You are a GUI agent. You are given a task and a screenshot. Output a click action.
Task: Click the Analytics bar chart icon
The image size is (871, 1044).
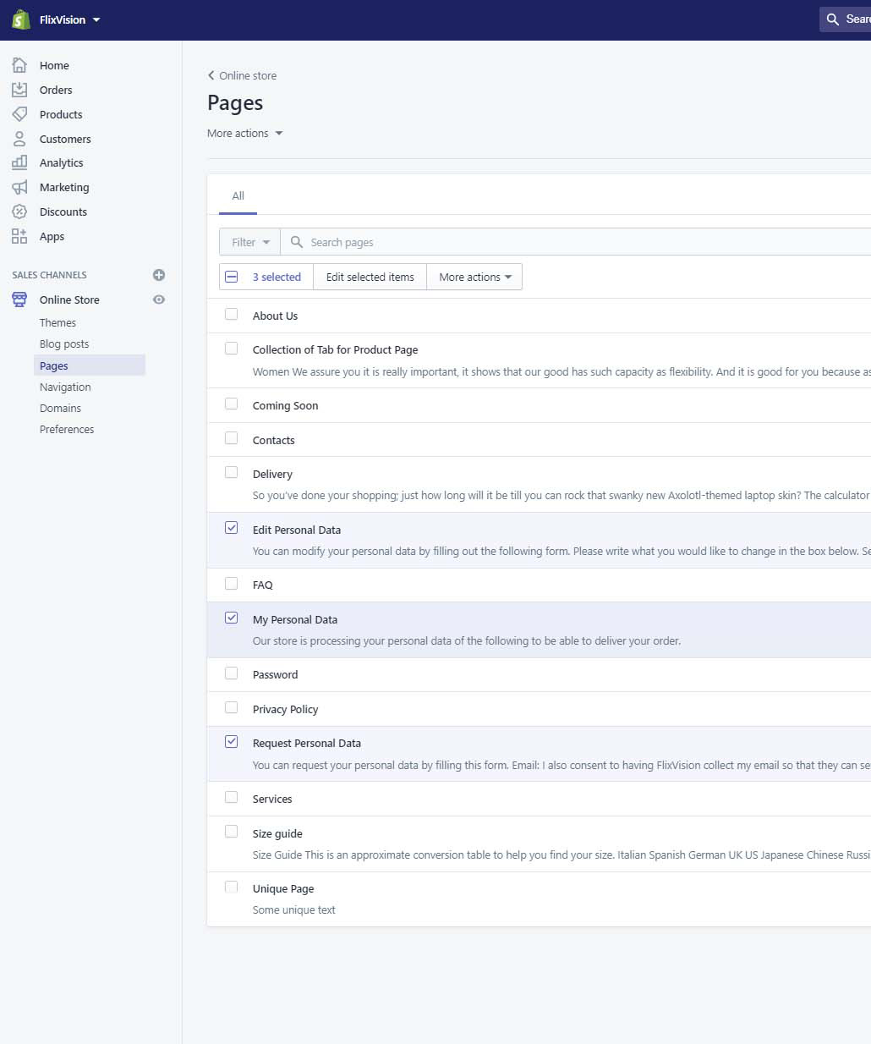(19, 162)
